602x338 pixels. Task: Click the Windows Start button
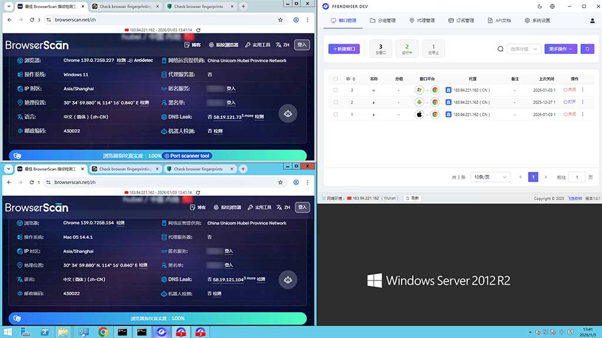pos(8,332)
